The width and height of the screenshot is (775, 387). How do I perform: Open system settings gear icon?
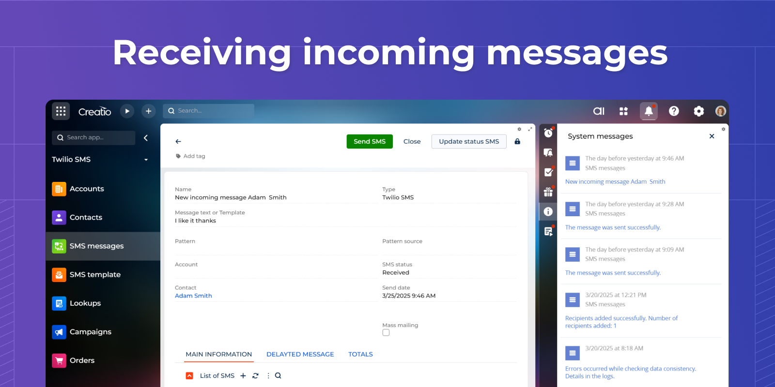698,111
